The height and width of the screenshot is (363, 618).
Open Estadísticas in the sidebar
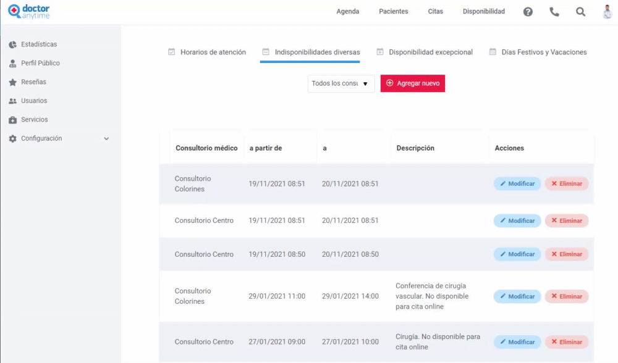[38, 44]
